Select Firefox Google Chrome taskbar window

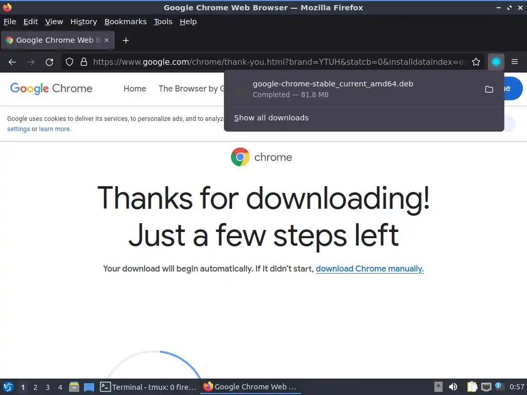click(251, 387)
